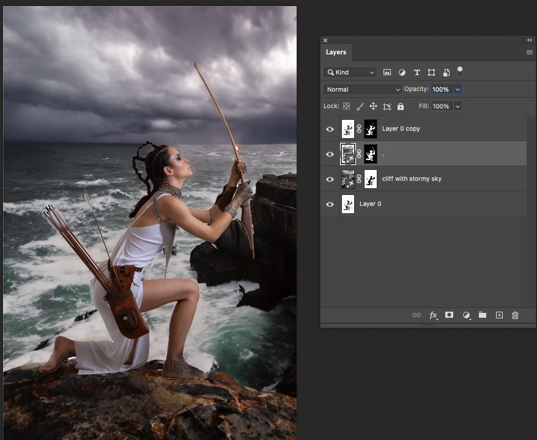The height and width of the screenshot is (440, 537).
Task: Click the Delete layer trash icon
Action: (x=515, y=315)
